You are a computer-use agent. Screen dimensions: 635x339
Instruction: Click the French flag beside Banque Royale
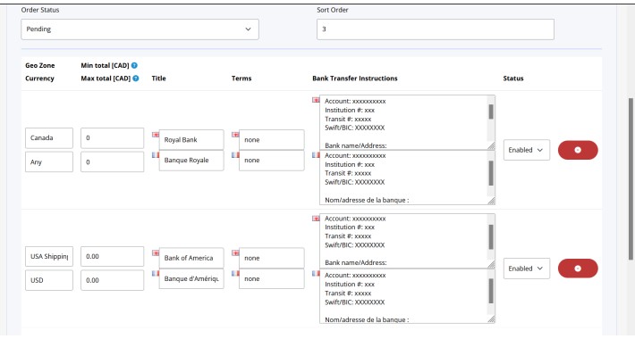click(x=156, y=154)
